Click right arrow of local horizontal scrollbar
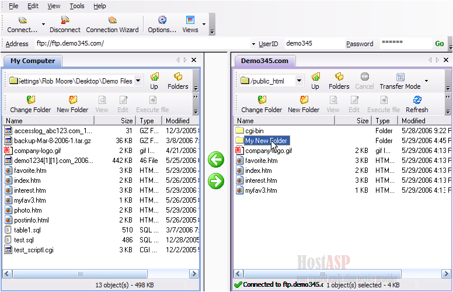The width and height of the screenshot is (453, 292). click(194, 274)
